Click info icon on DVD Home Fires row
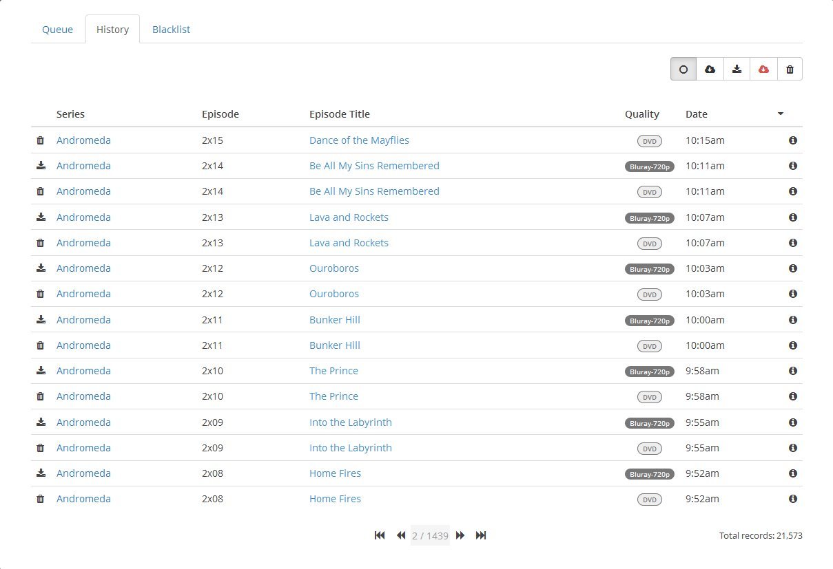Screen dimensions: 833x569 tap(792, 499)
